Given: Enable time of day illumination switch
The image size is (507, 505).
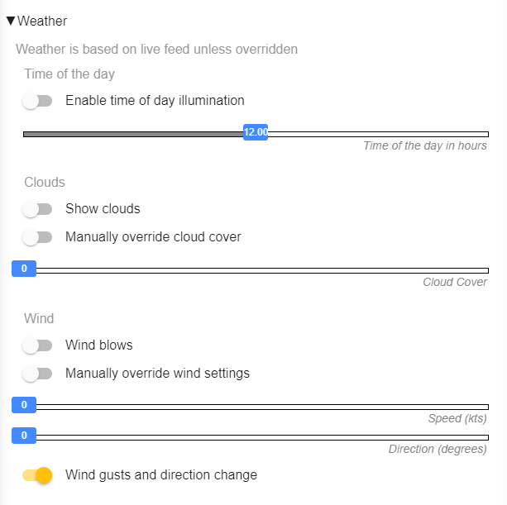Looking at the screenshot, I should (x=37, y=101).
